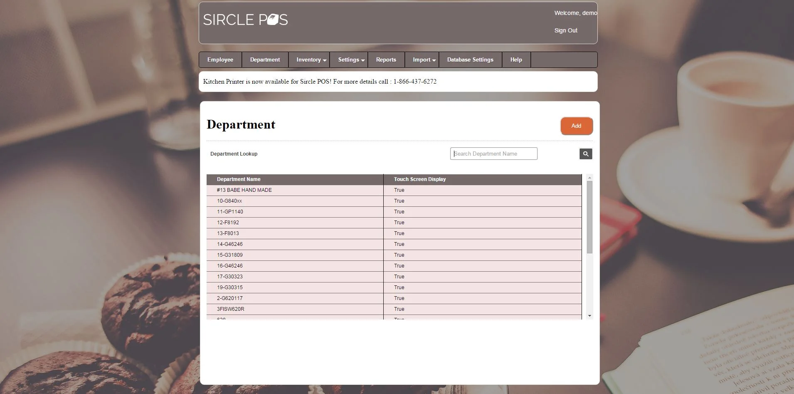Select the 13-F8013 department
Viewport: 794px width, 394px height.
coord(228,233)
